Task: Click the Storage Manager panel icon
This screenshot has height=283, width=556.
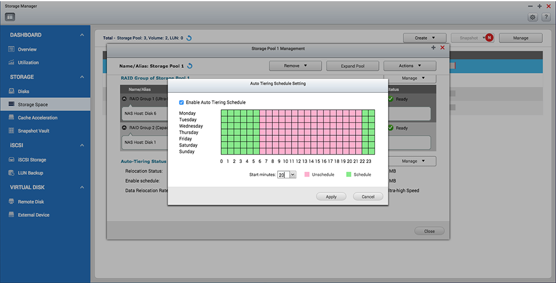Action: (x=10, y=17)
